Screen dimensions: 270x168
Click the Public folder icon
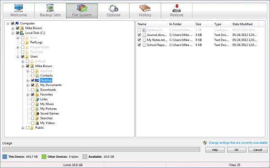coord(32,127)
